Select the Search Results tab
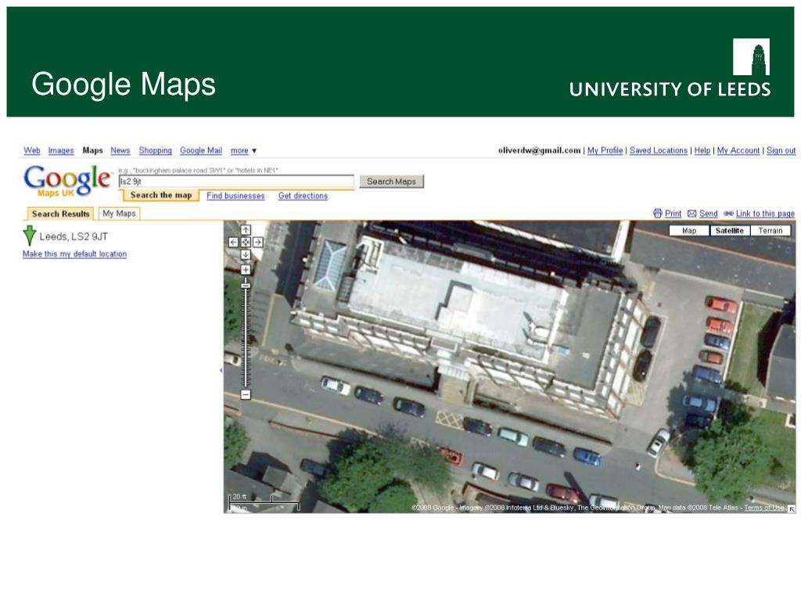The width and height of the screenshot is (801, 601). 60,214
